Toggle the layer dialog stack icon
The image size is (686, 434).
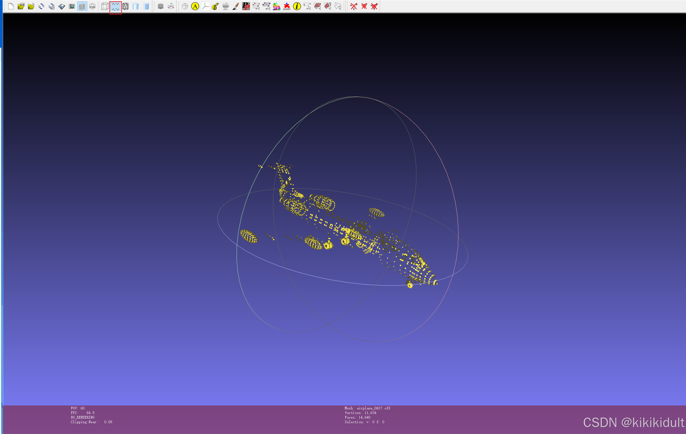pos(82,6)
